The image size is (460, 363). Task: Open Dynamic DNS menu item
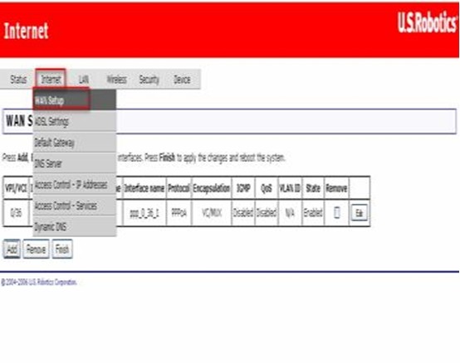point(75,226)
